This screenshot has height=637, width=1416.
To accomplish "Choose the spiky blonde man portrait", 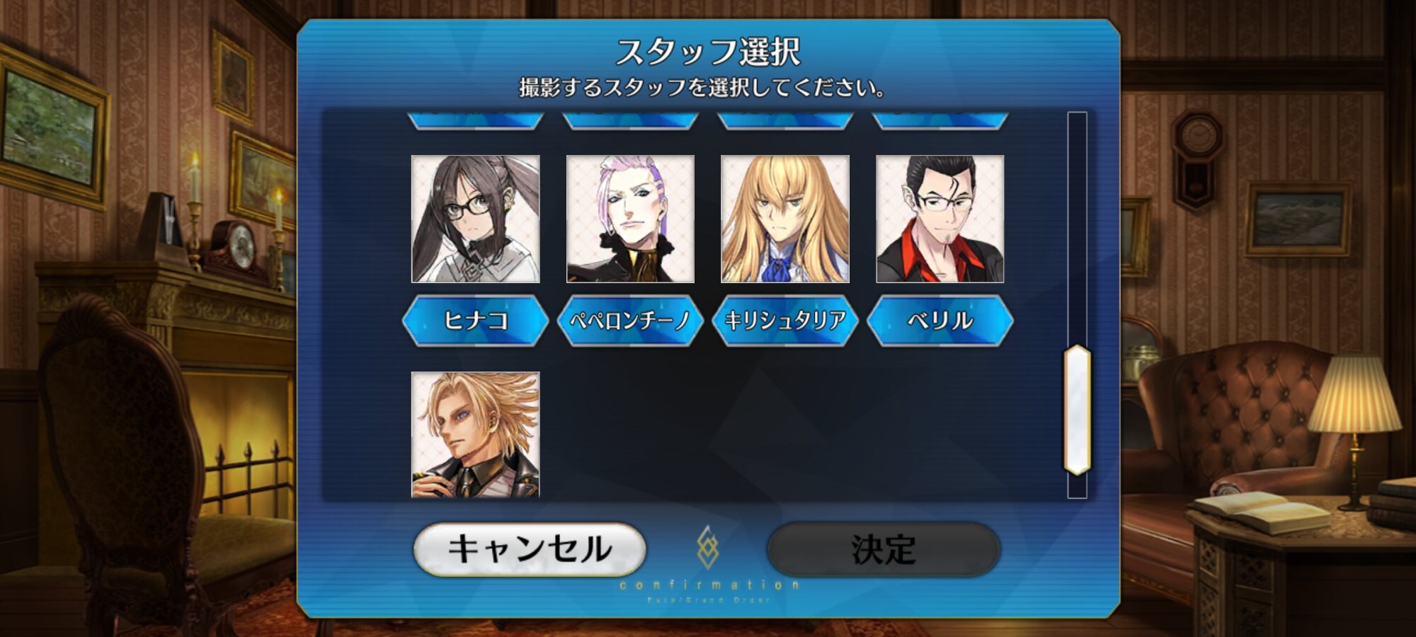I will pyautogui.click(x=475, y=435).
